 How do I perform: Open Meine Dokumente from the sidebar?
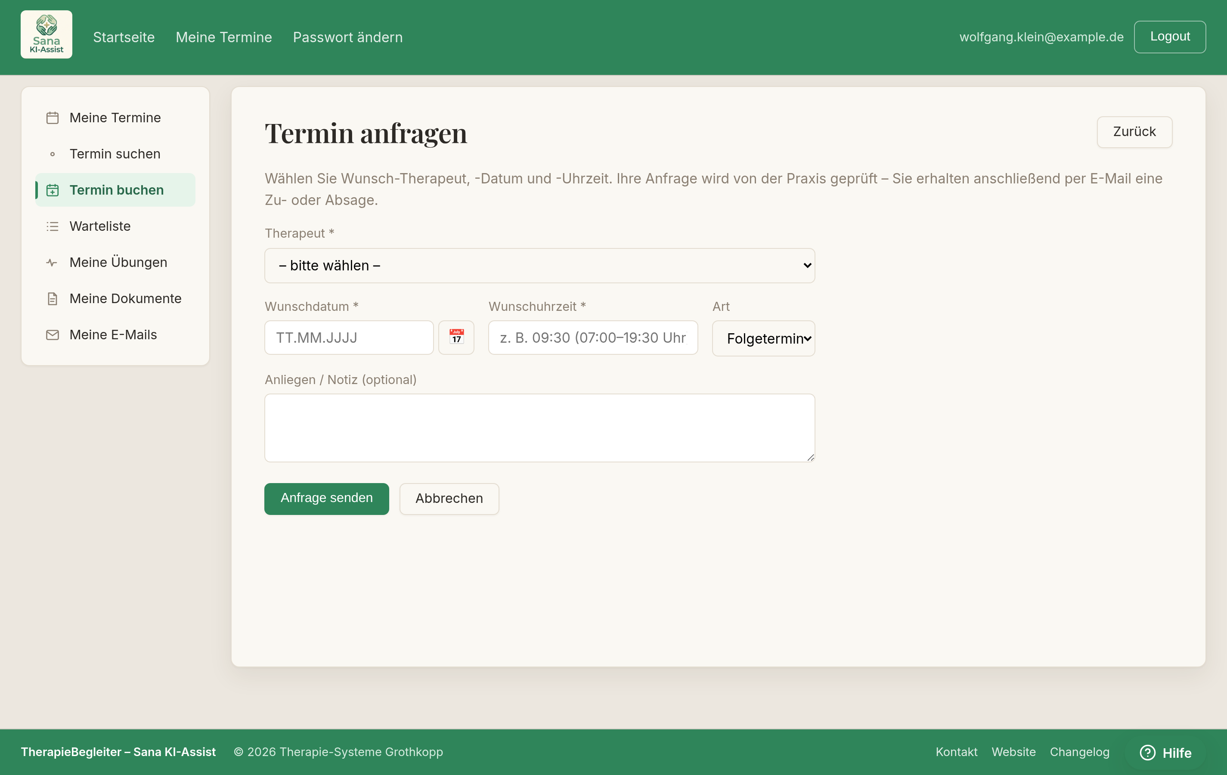115,298
